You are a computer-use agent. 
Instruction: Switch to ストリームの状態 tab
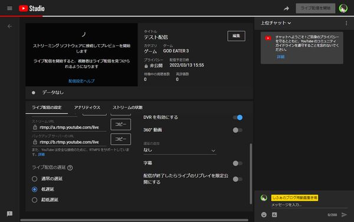point(127,108)
